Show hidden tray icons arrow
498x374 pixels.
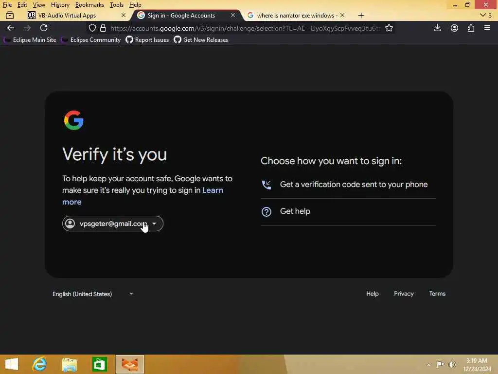[429, 364]
